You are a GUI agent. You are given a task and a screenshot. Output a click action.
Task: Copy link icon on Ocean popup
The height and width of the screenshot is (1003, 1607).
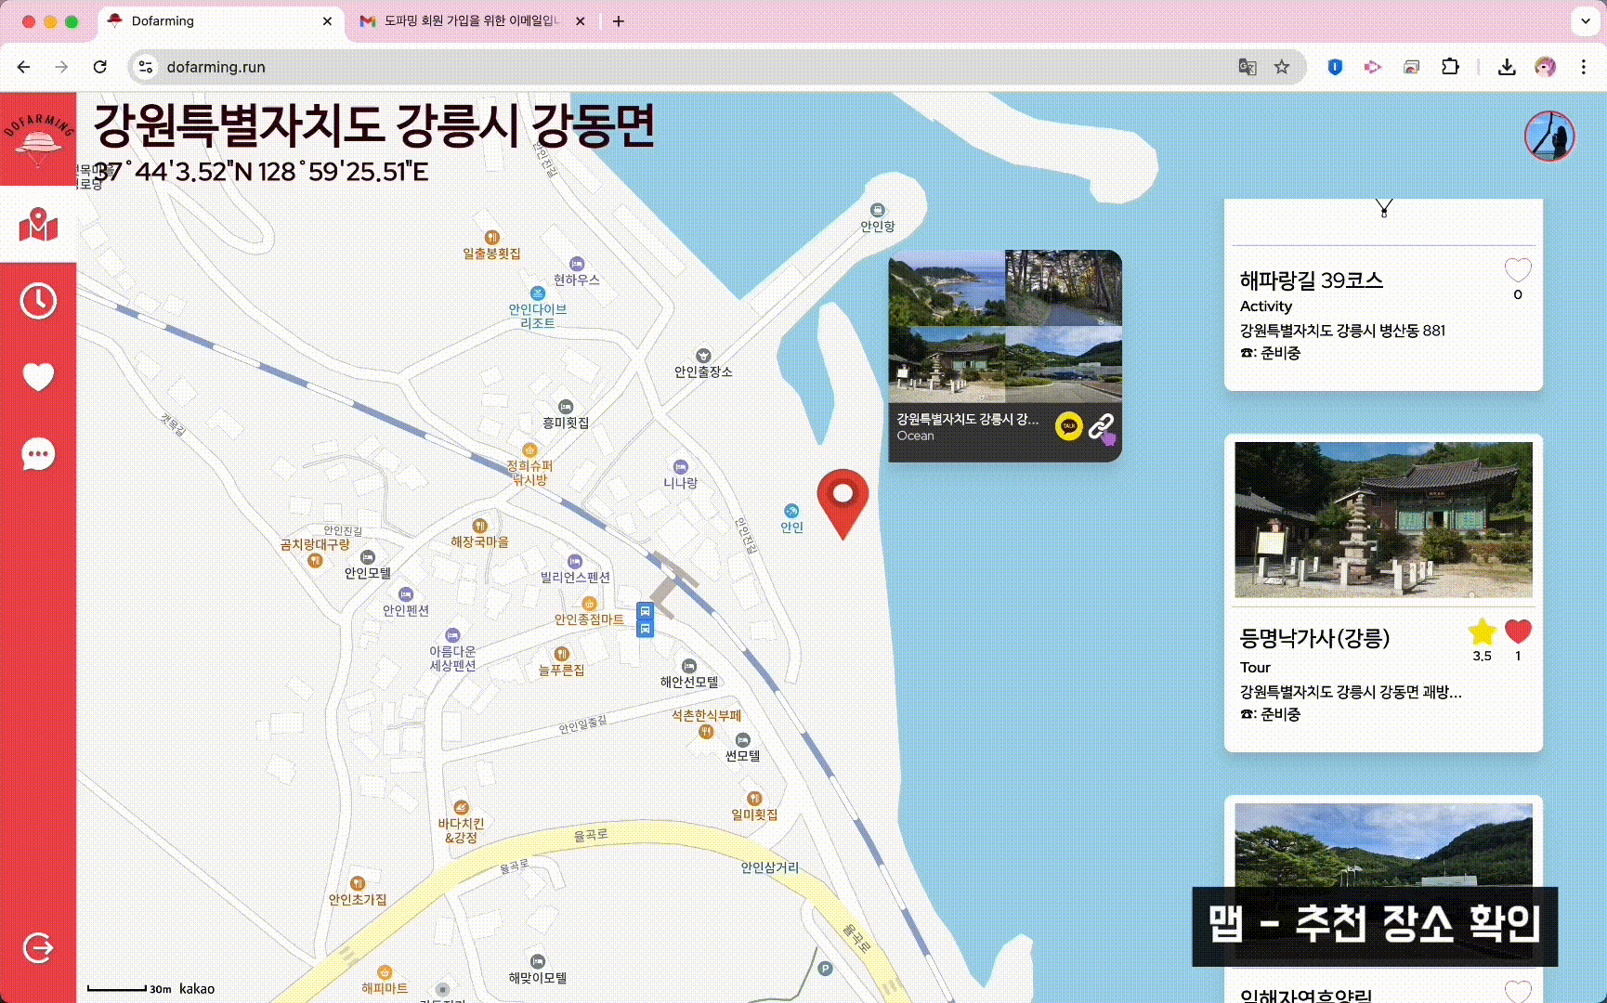coord(1102,426)
